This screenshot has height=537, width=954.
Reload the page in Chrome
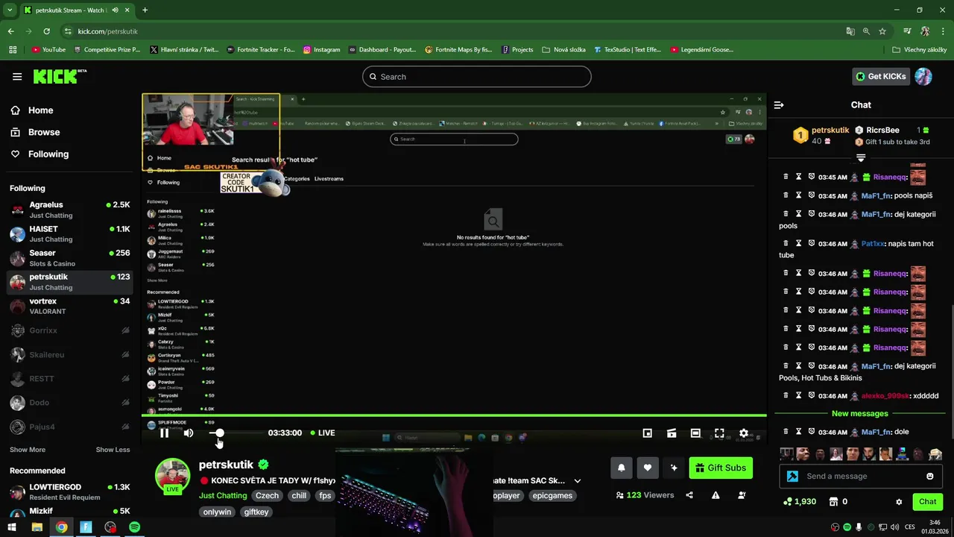[46, 31]
